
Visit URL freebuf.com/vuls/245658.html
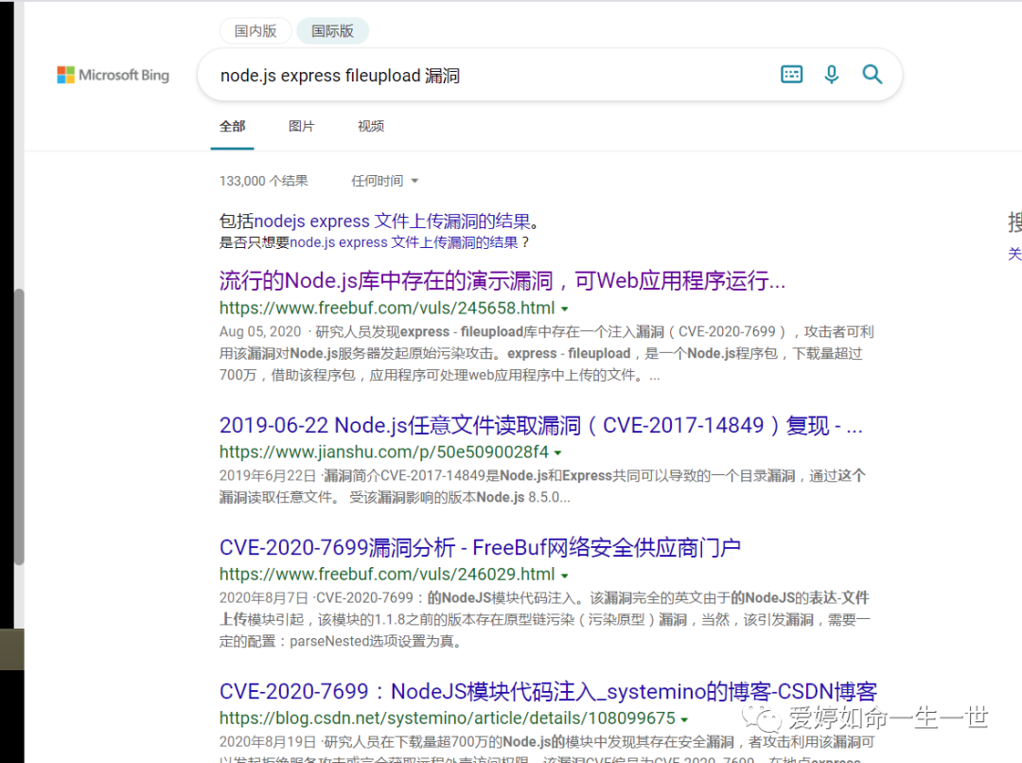pyautogui.click(x=386, y=308)
